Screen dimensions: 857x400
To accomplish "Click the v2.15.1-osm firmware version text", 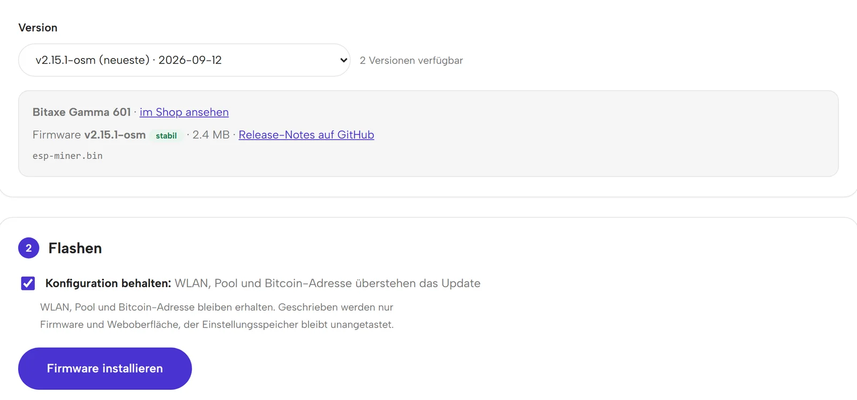I will pyautogui.click(x=115, y=135).
